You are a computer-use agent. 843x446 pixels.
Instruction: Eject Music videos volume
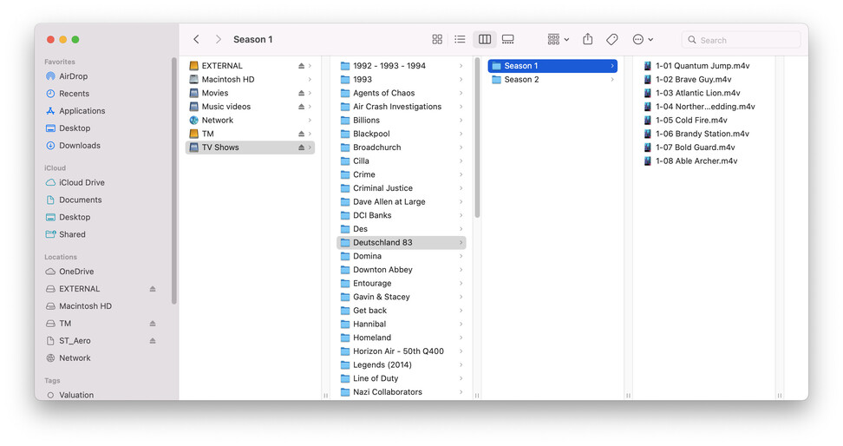[x=301, y=107]
